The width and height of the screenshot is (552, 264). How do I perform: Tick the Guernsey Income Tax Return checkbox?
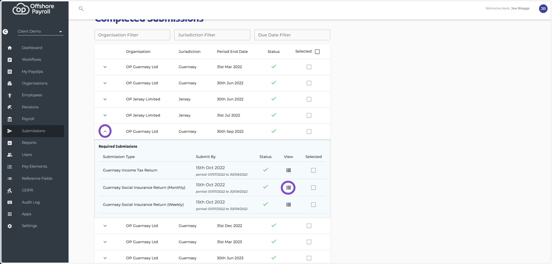313,170
